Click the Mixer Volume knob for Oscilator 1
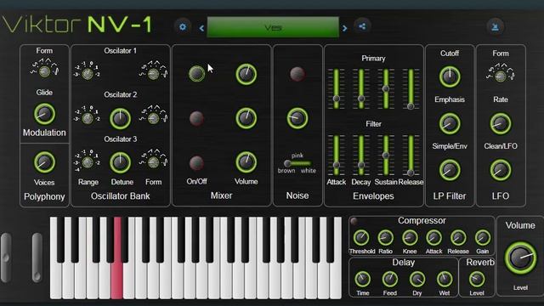 click(246, 74)
